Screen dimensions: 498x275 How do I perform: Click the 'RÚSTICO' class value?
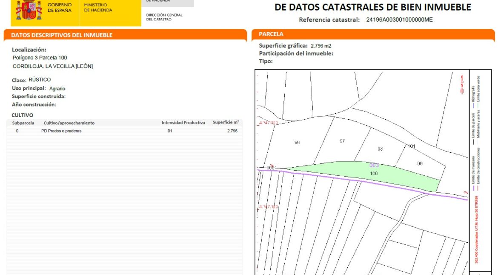point(40,79)
